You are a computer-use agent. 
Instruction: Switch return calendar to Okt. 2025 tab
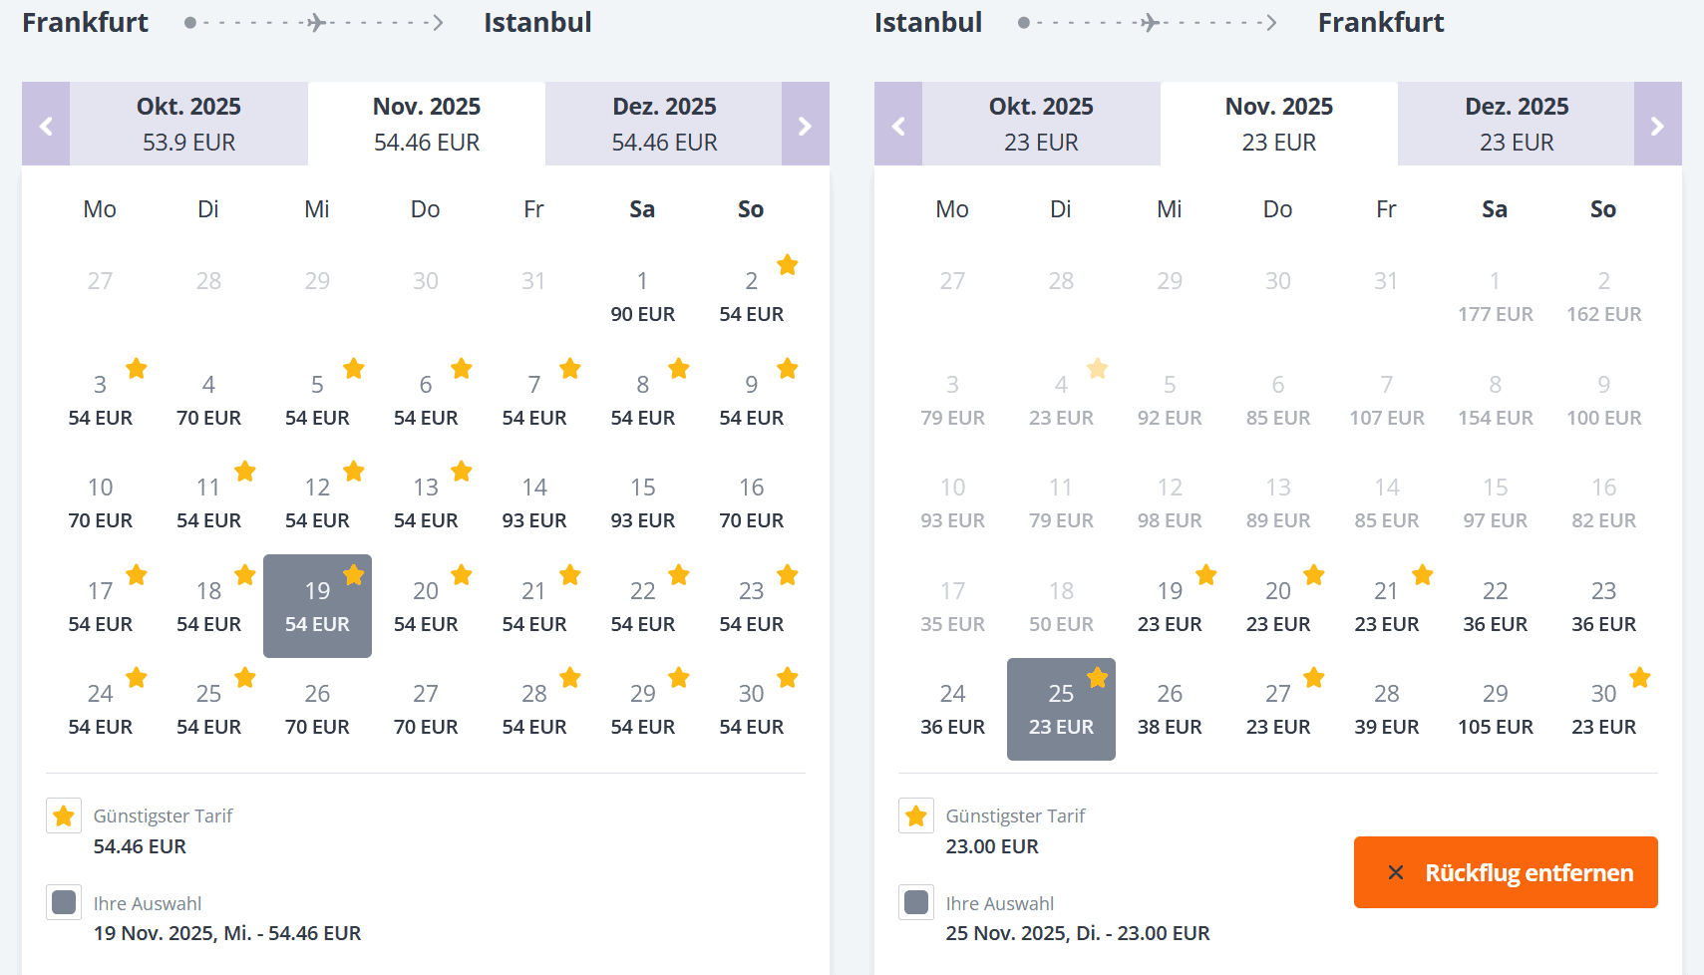click(x=1041, y=125)
